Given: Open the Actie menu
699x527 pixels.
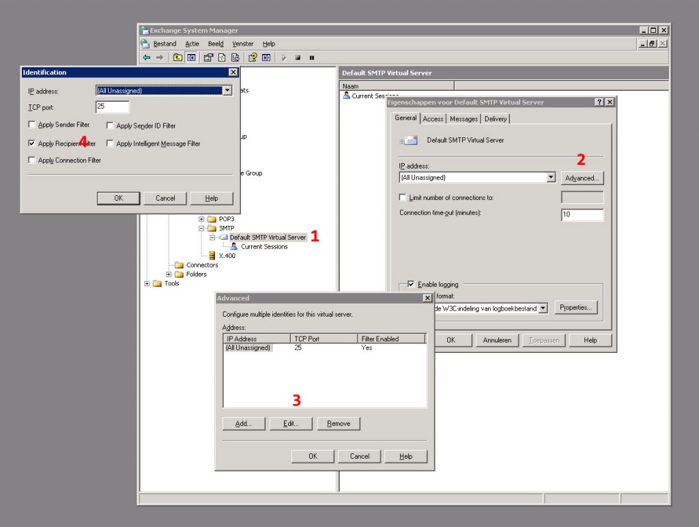Looking at the screenshot, I should point(192,44).
